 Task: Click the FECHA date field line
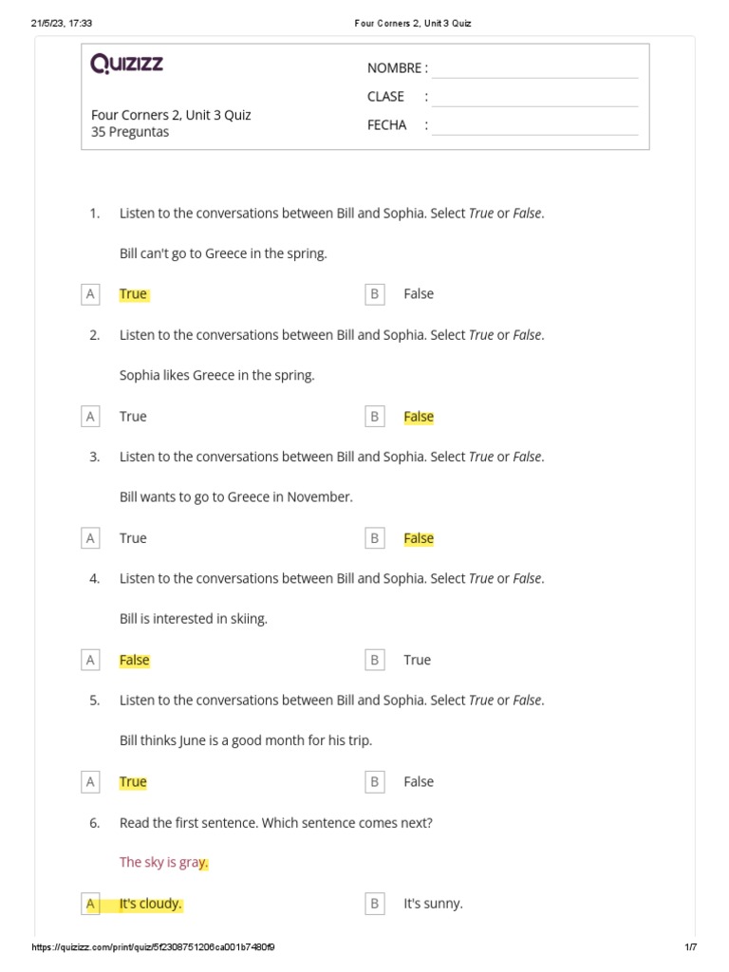534,127
